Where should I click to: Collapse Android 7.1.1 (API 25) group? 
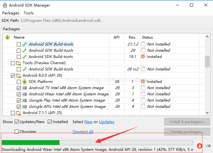6,112
